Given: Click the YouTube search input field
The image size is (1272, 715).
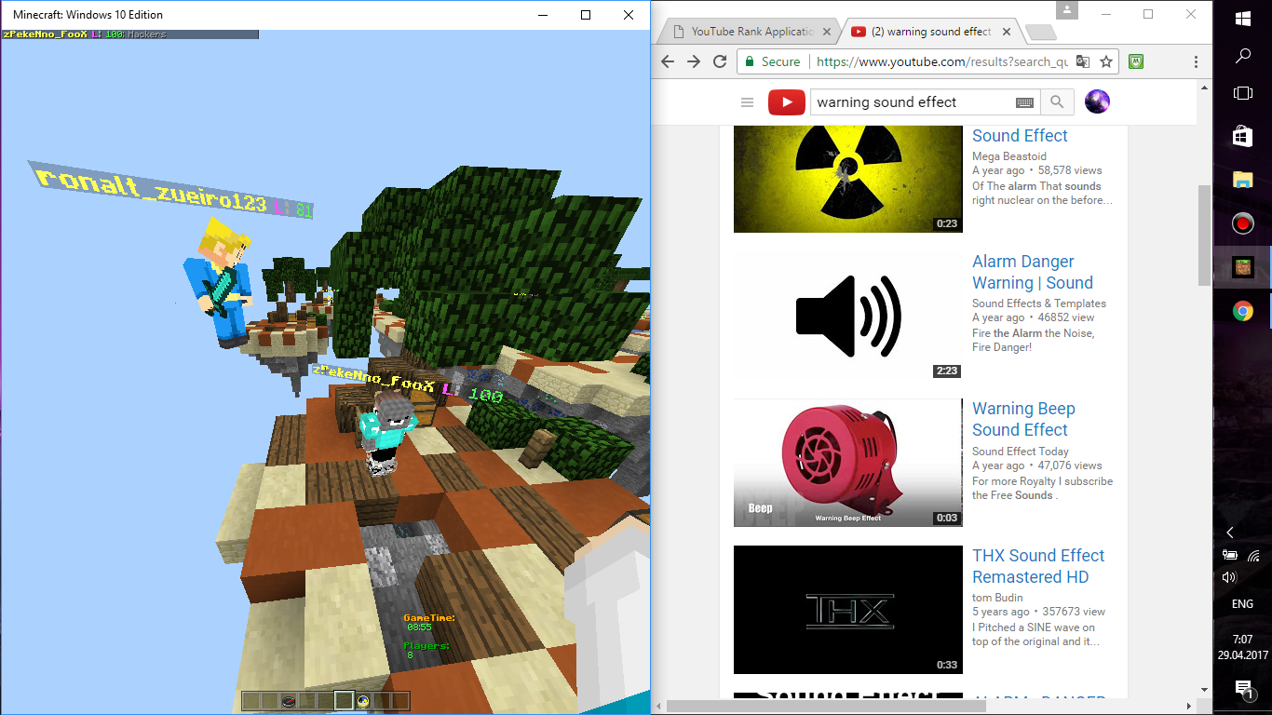Looking at the screenshot, I should (911, 102).
